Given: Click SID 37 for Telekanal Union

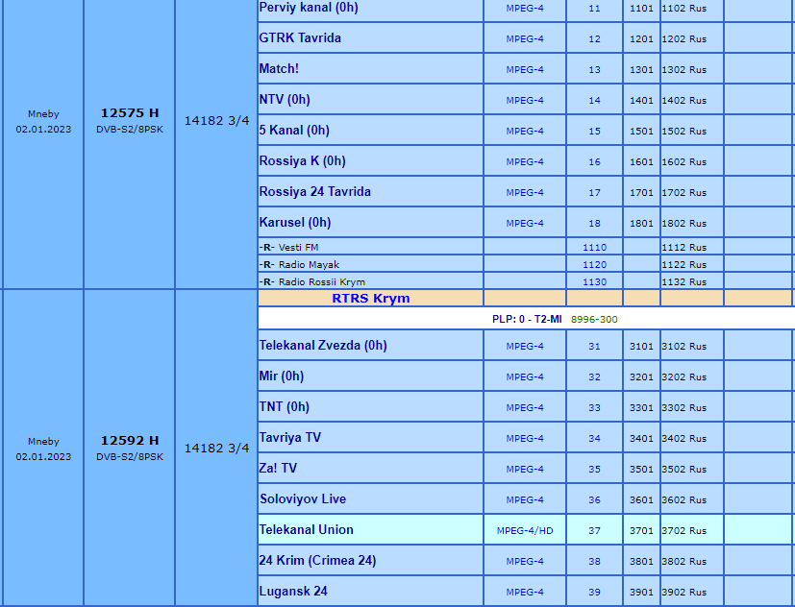Looking at the screenshot, I should tap(595, 530).
